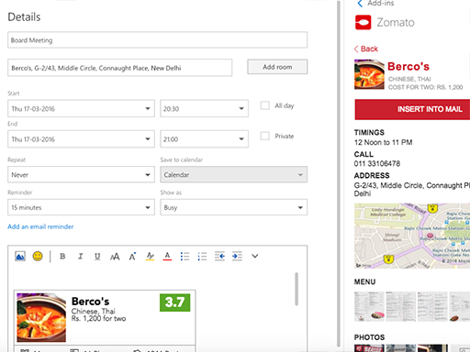The width and height of the screenshot is (470, 352).
Task: Click the Zomato logo icon
Action: [363, 22]
